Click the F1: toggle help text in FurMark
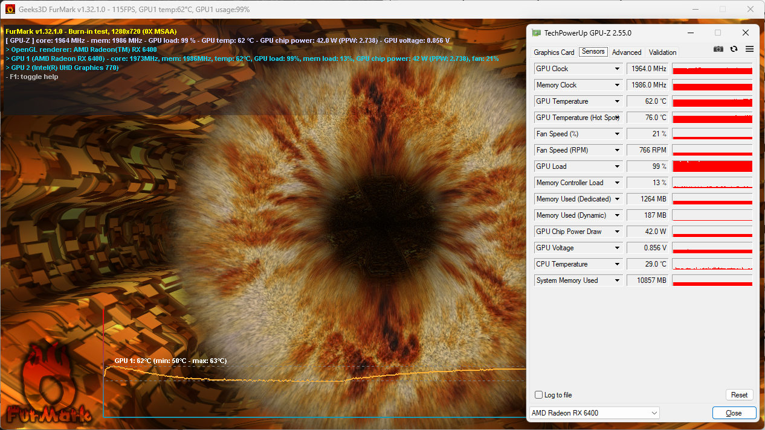Screen dimensions: 765x430 (x=32, y=77)
